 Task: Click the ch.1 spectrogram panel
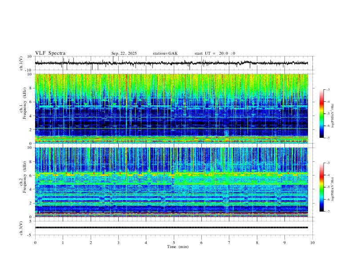172,108
